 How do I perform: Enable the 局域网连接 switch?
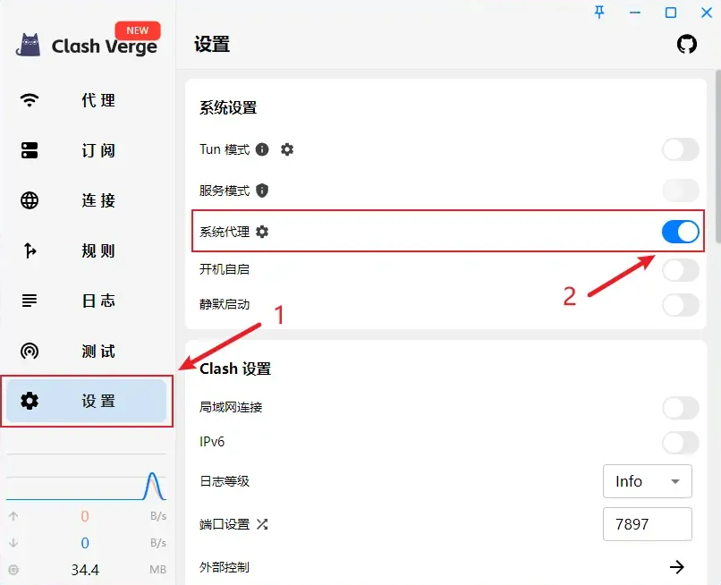point(681,408)
